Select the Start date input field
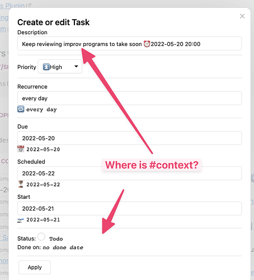 (x=130, y=208)
